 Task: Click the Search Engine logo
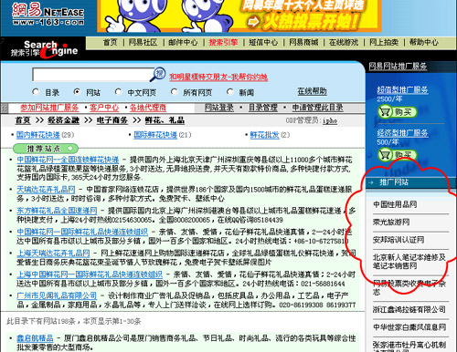tap(45, 49)
